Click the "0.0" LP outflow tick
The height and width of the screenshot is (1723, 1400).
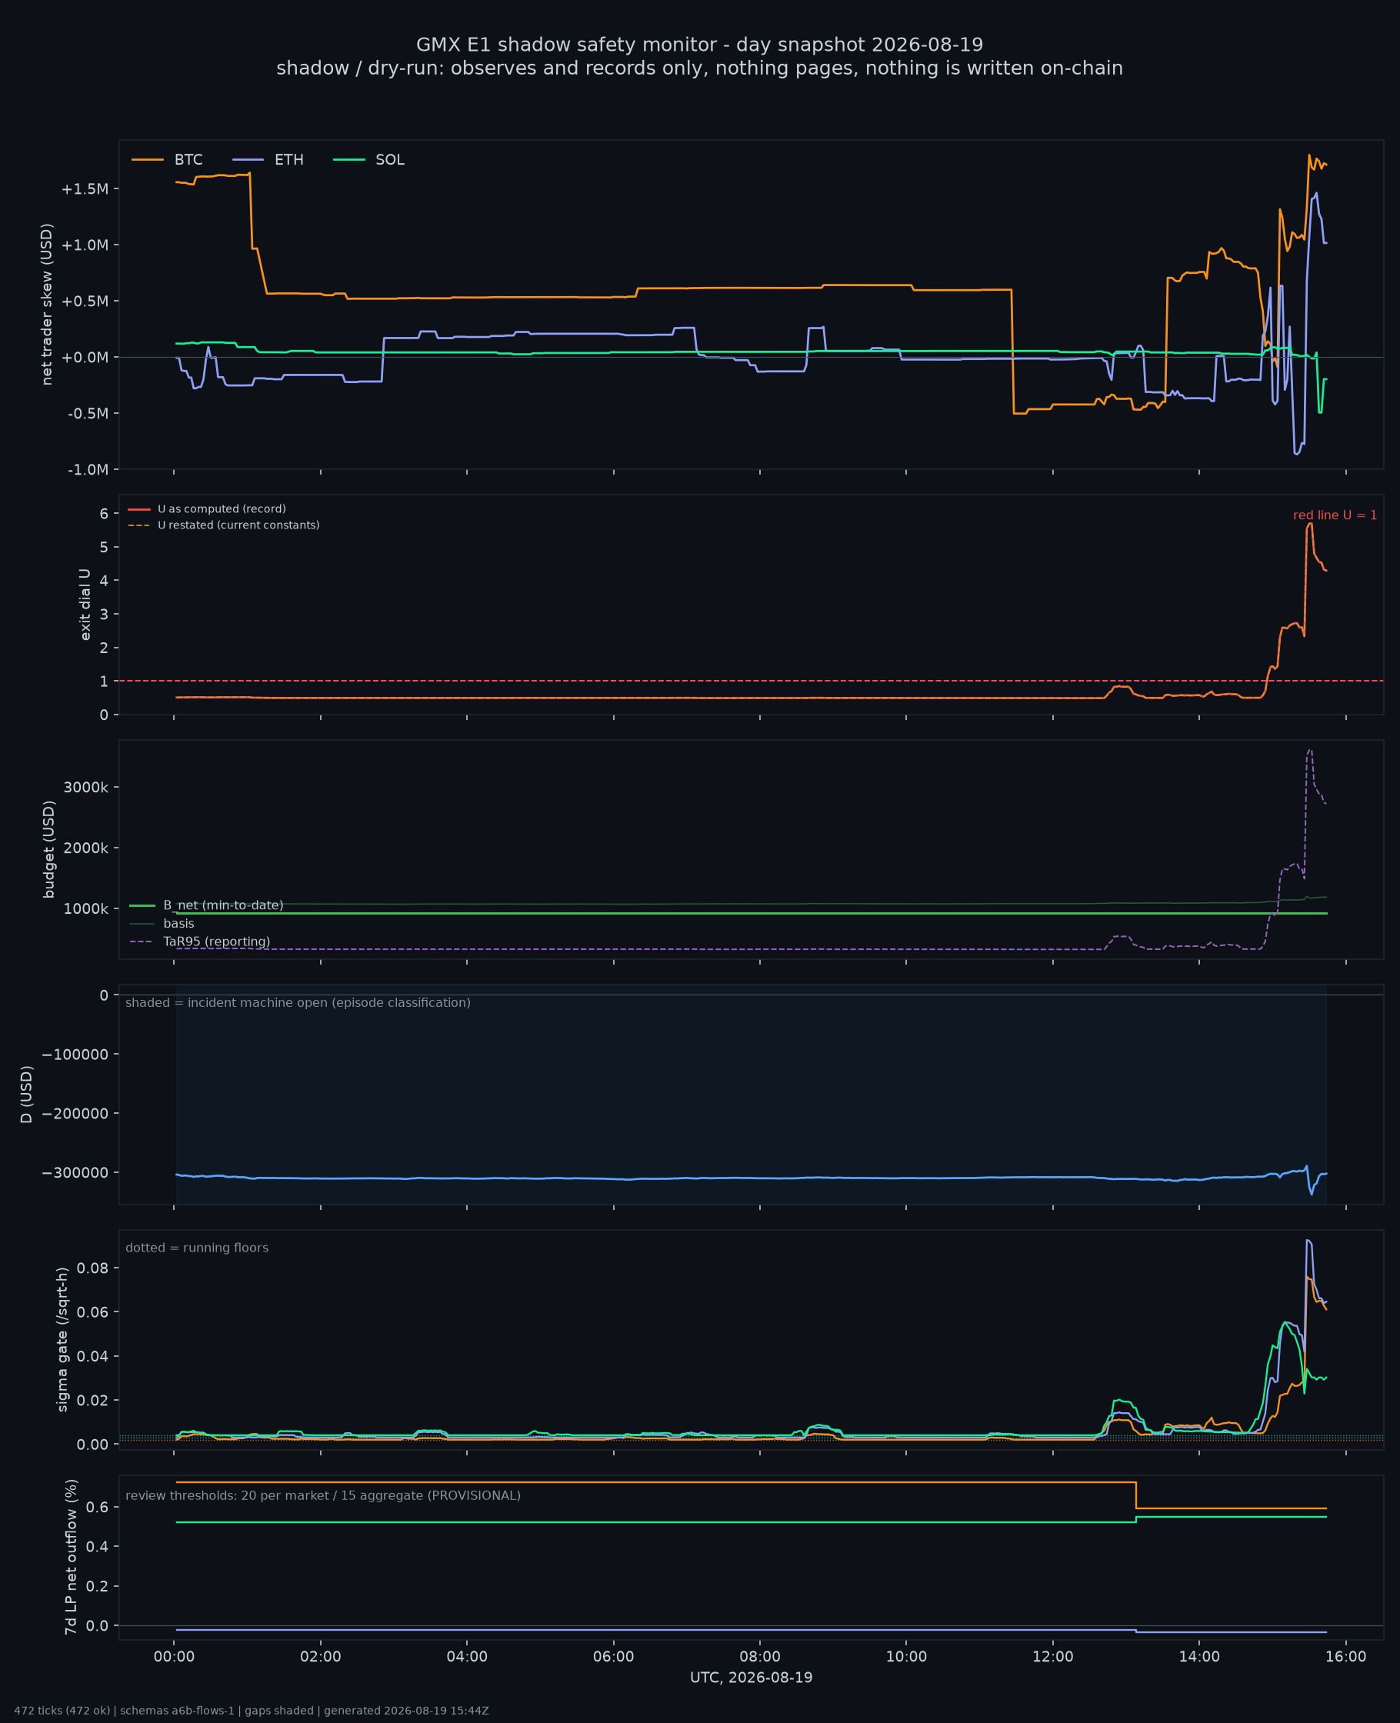(98, 1625)
